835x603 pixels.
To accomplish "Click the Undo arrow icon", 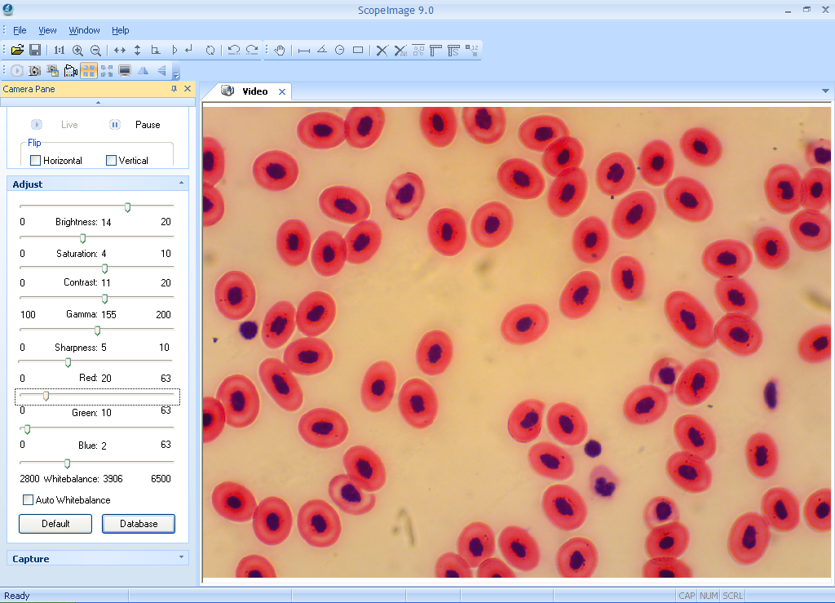I will click(x=234, y=50).
